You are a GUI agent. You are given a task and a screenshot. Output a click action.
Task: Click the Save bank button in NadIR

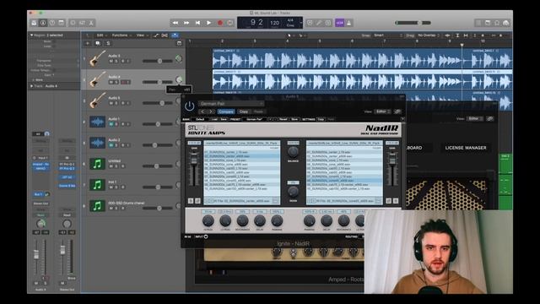(x=224, y=119)
